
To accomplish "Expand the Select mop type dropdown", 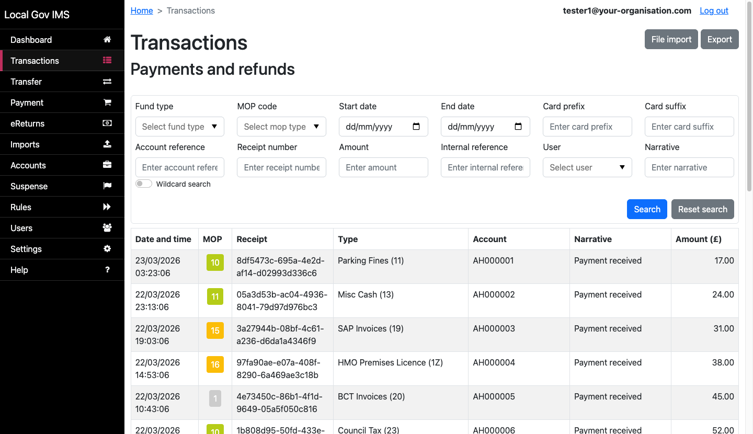I will coord(281,127).
